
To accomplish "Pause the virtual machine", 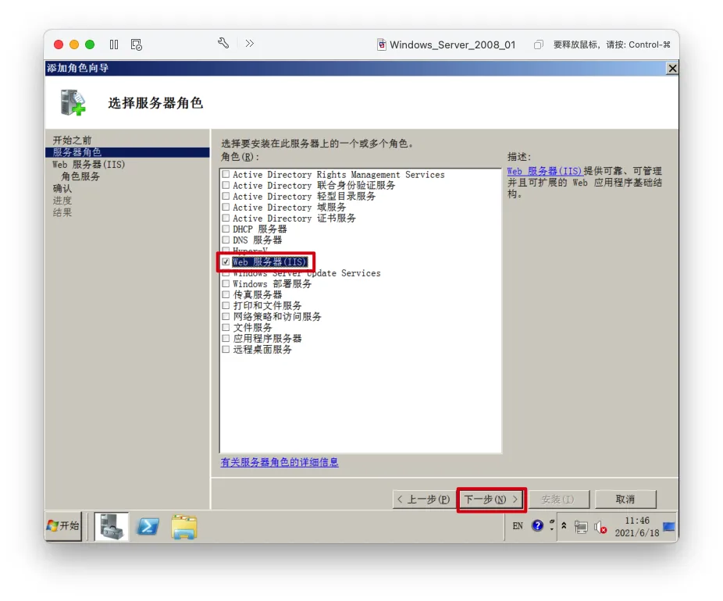I will pos(114,44).
